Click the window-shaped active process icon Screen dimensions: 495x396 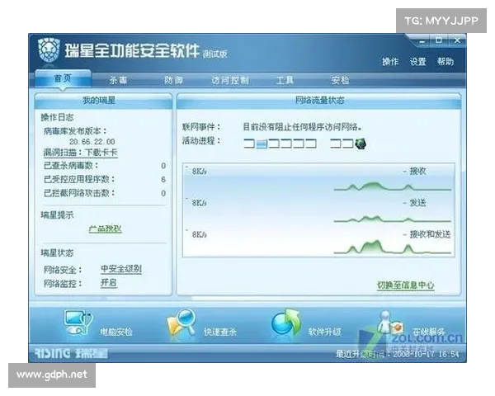(262, 144)
